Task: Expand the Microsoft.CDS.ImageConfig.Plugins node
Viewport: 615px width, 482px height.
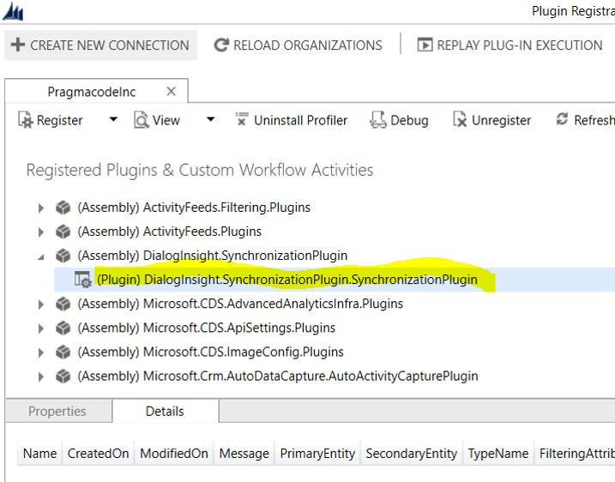Action: click(x=41, y=352)
